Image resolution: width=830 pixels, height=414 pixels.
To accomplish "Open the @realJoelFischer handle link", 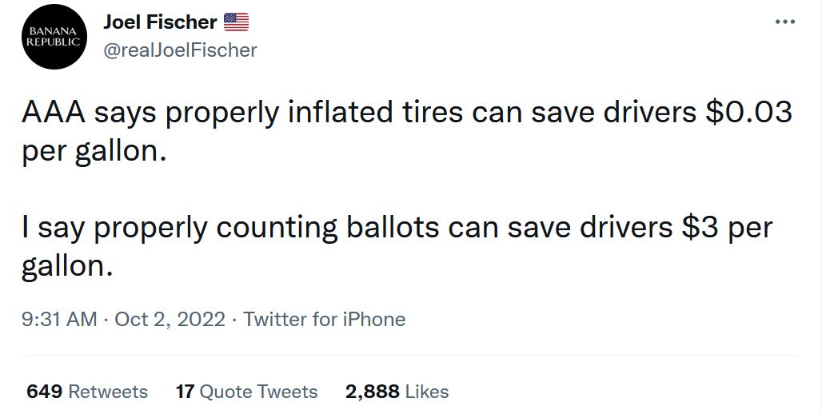I will point(180,50).
